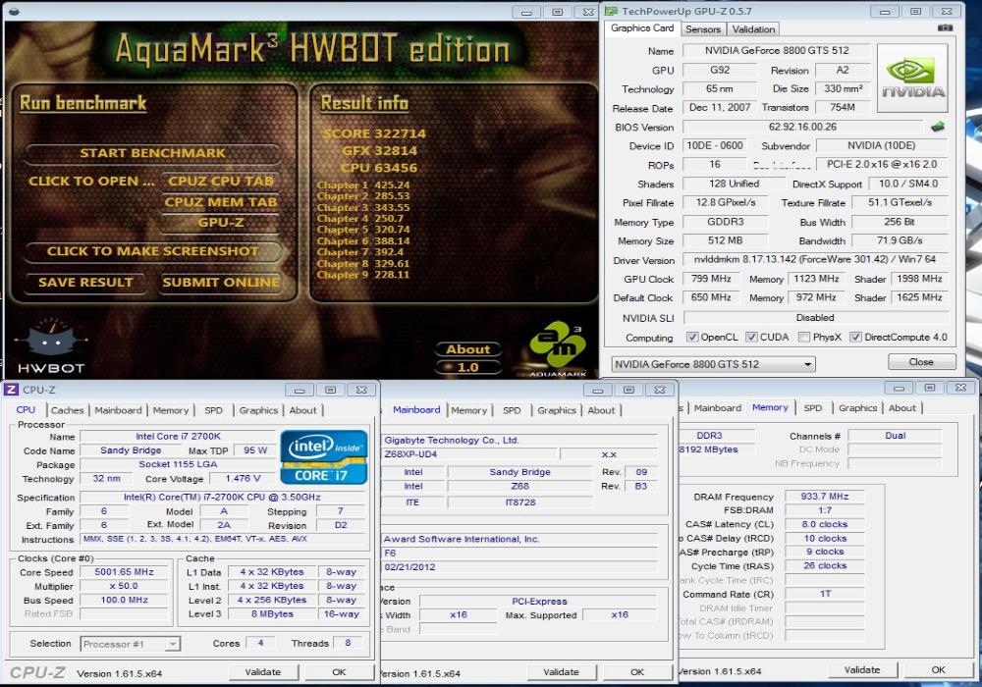This screenshot has height=687, width=982.
Task: Click the BIOS Version field 62.92.16.00.26
Action: pos(802,127)
